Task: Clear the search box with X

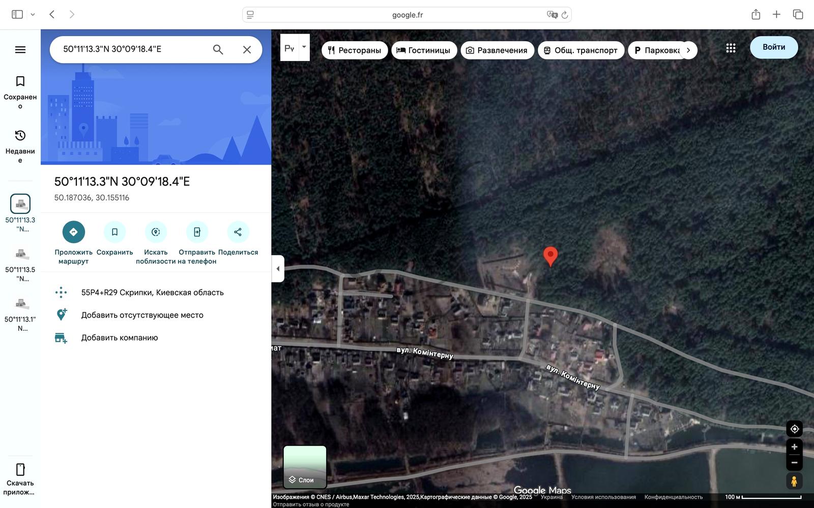Action: [x=247, y=49]
